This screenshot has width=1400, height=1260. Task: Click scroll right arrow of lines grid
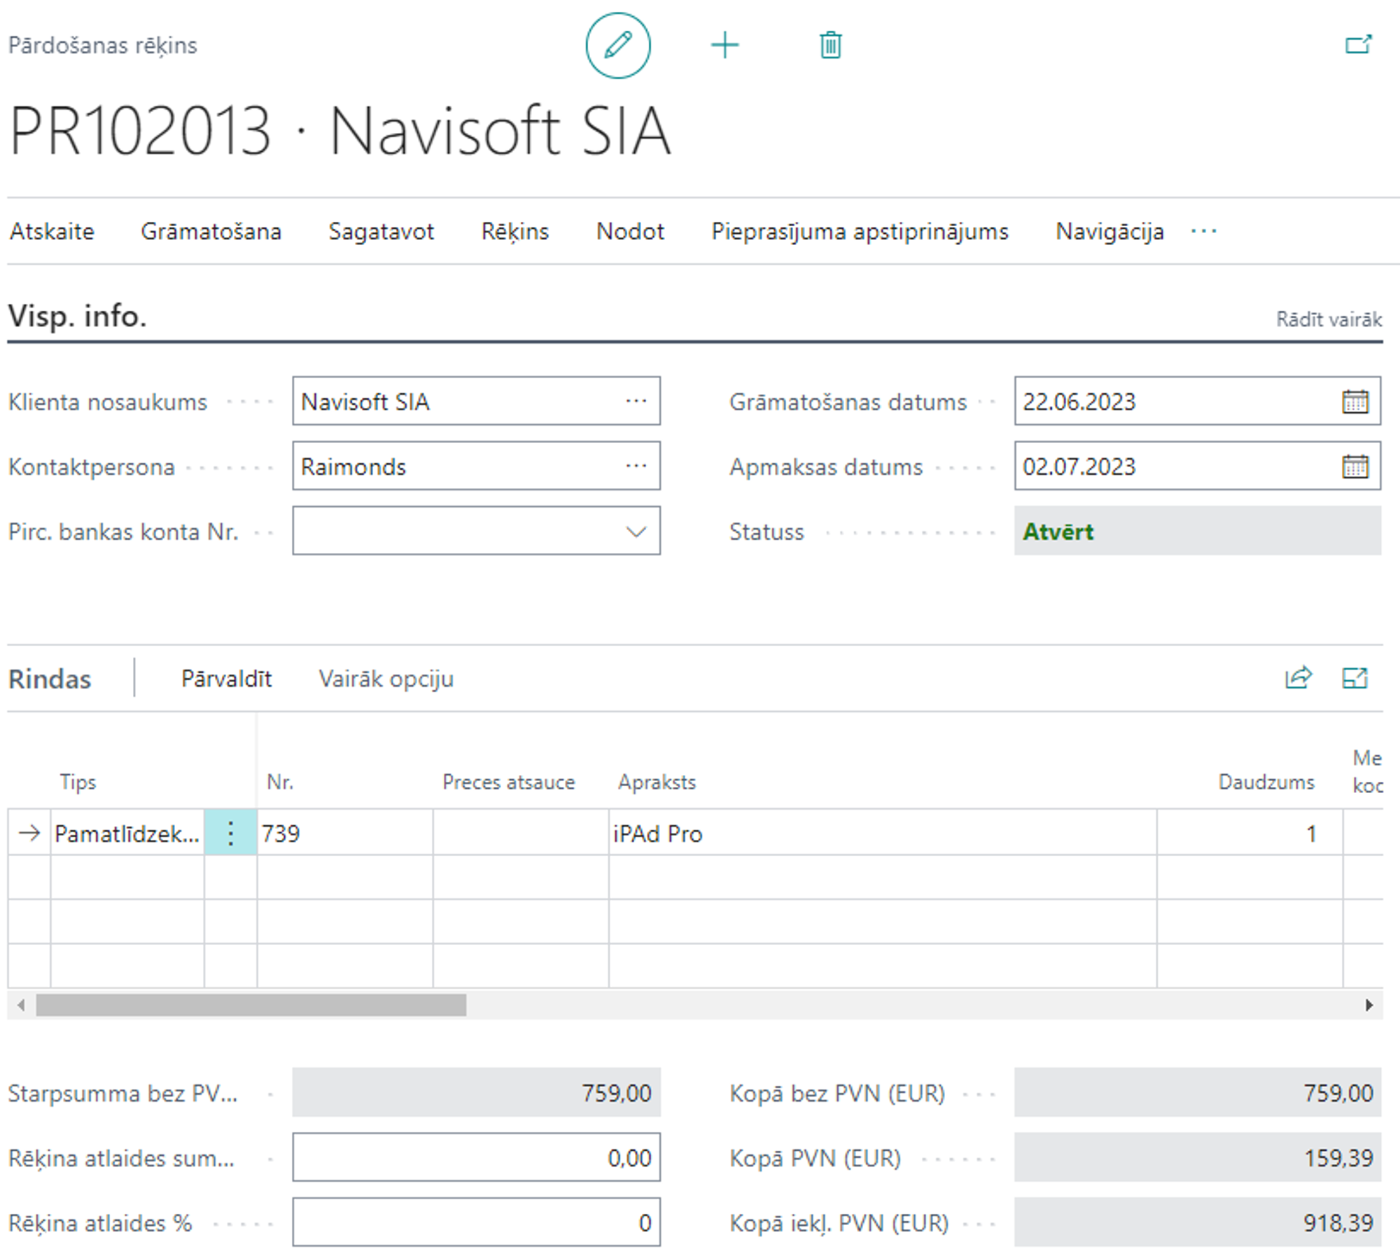coord(1368,1005)
